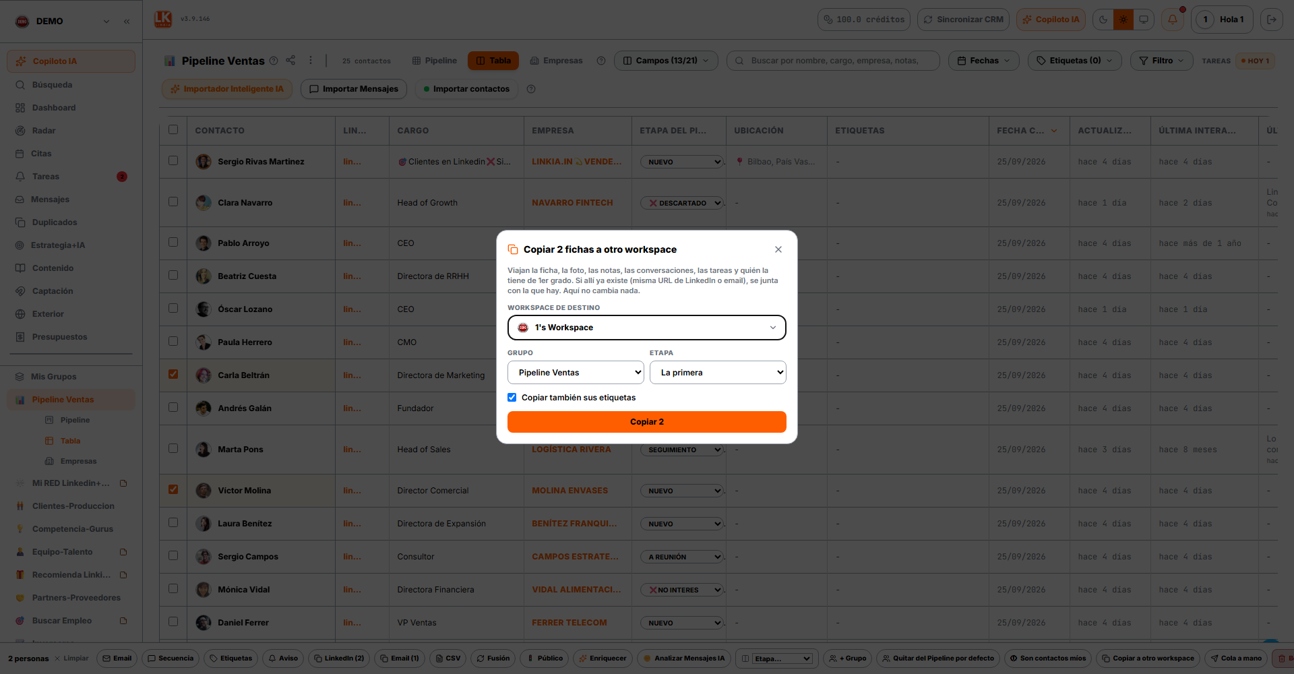Open Clientes-Produccion group in sidebar
This screenshot has height=674, width=1294.
(x=71, y=506)
